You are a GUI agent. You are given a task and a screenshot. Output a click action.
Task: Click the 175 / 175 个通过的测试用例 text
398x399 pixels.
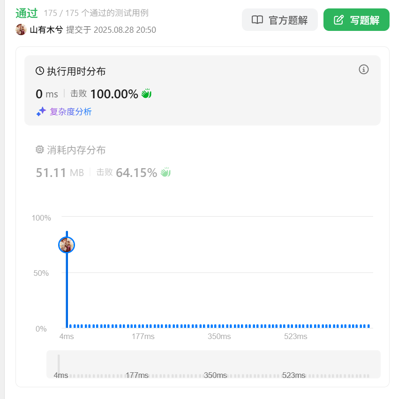[96, 13]
